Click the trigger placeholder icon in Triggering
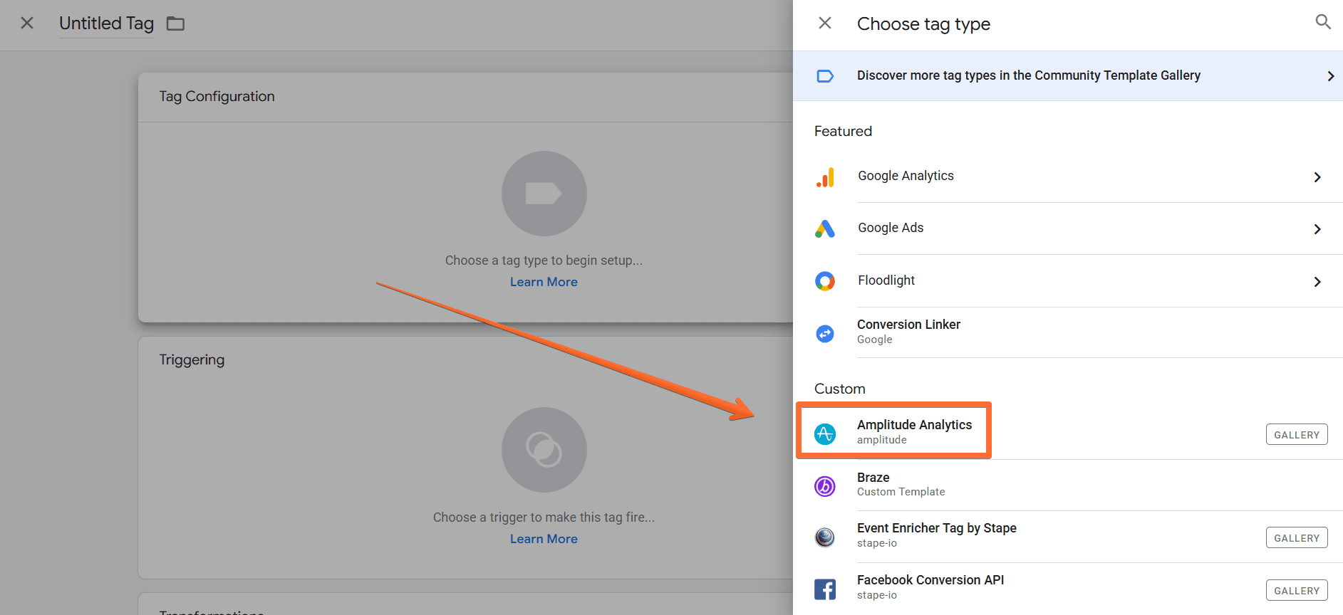Image resolution: width=1343 pixels, height=615 pixels. click(544, 450)
